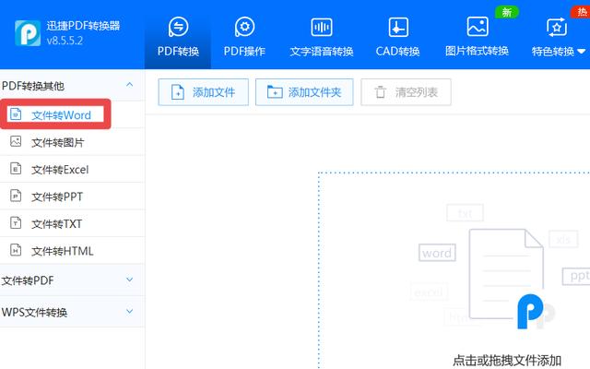590x369 pixels.
Task: Click the 迅捷PDF转换器 title text
Action: (x=83, y=26)
